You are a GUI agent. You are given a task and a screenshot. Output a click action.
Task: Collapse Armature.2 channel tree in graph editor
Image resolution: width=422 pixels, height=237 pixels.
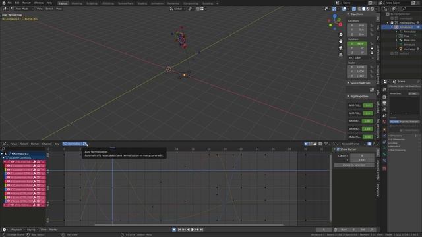(2, 153)
